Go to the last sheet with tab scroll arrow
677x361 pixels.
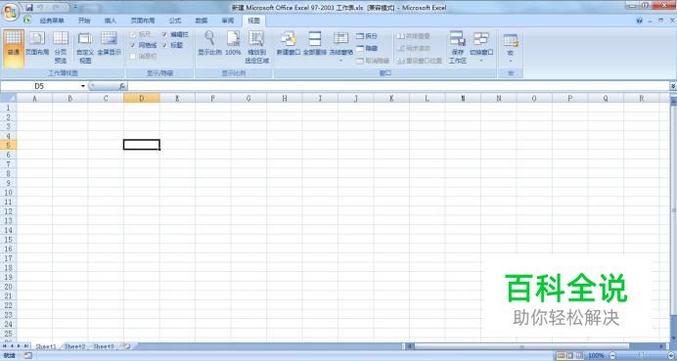pos(25,346)
